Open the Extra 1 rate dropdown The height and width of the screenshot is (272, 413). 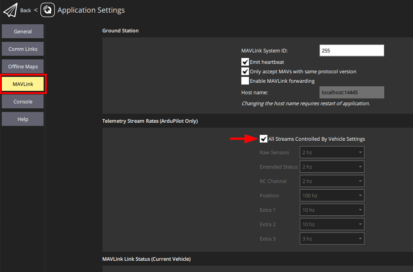tap(332, 210)
